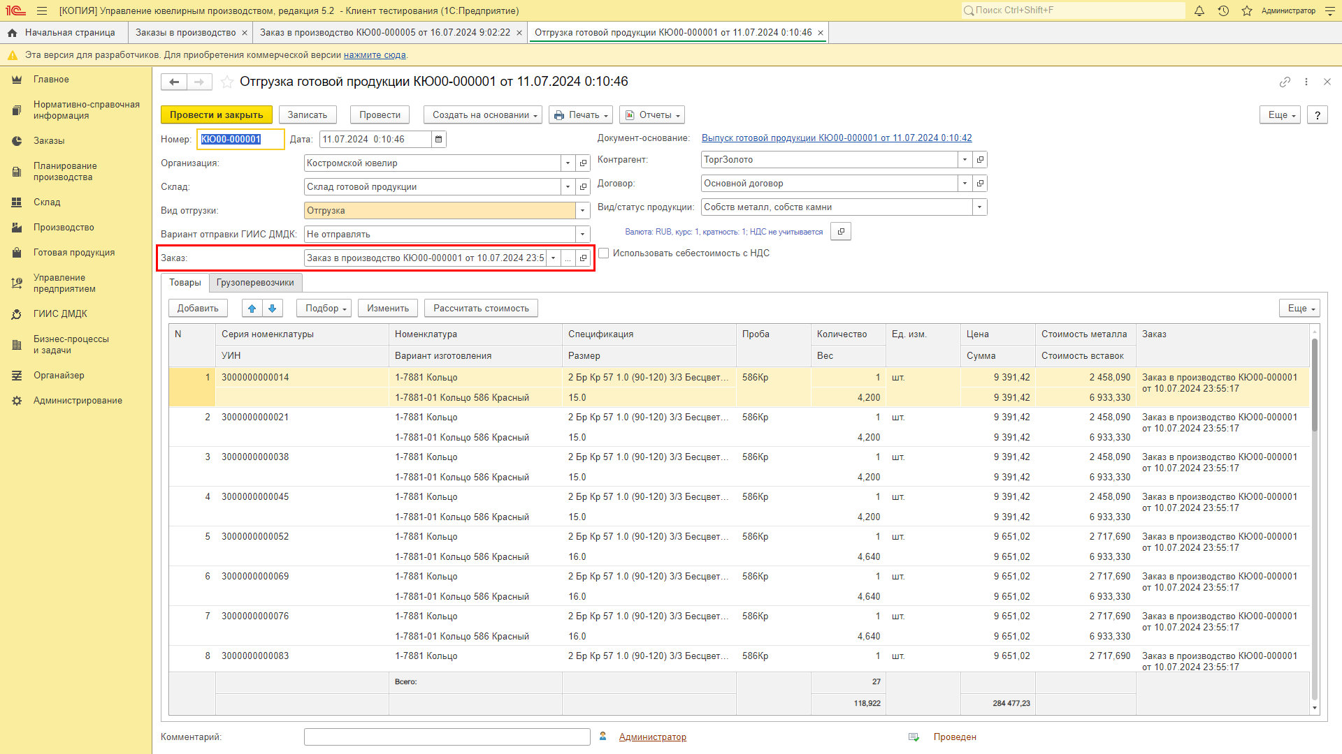Open the Печать dropdown menu
Image resolution: width=1342 pixels, height=754 pixels.
(581, 115)
